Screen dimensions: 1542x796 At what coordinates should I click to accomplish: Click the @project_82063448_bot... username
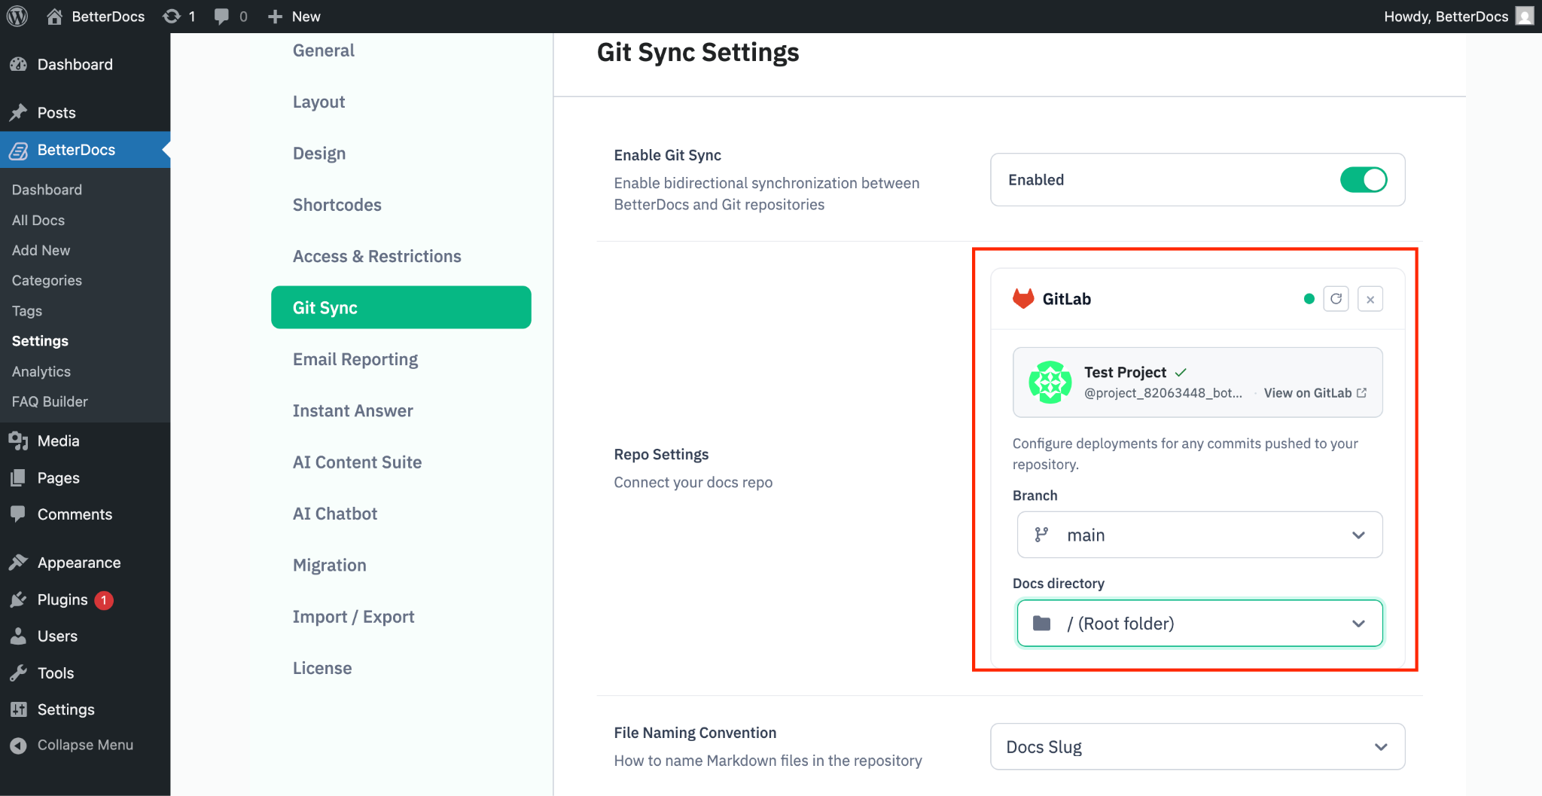1163,393
